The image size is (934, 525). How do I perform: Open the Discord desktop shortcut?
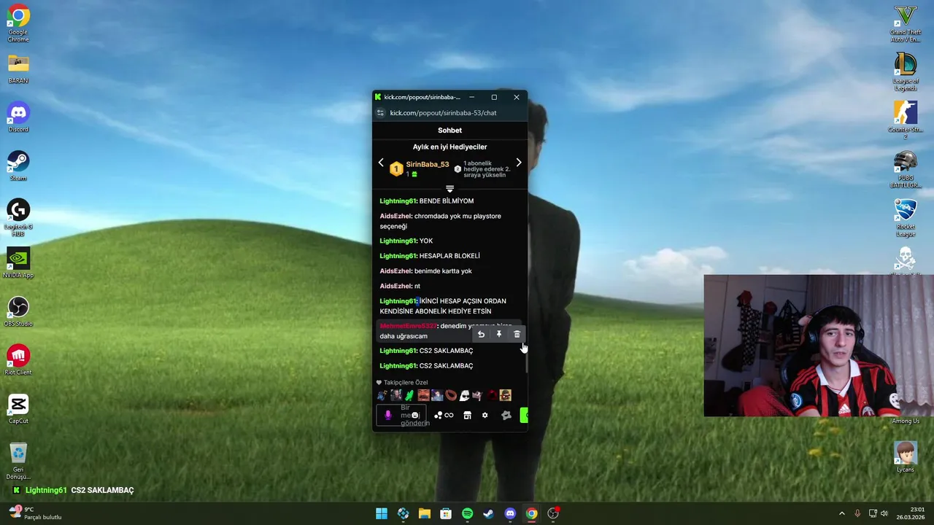[18, 117]
